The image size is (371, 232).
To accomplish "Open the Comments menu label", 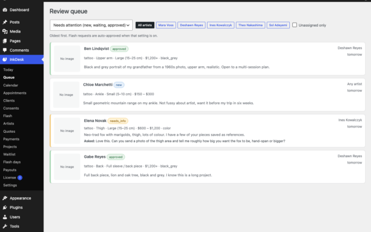I will pos(19,50).
